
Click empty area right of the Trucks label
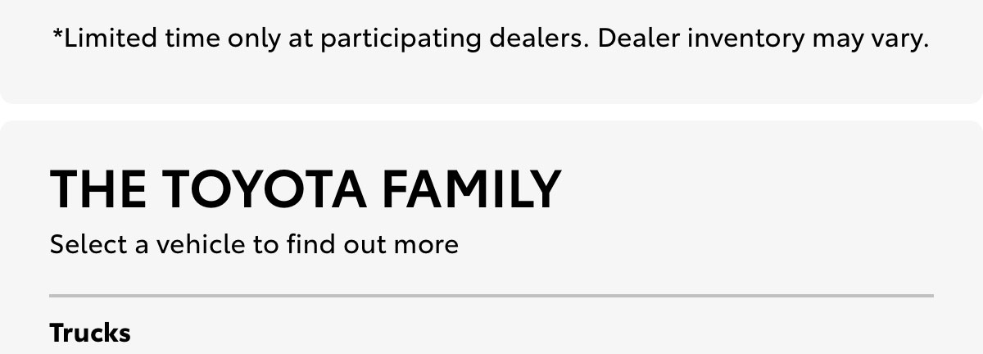click(532, 334)
